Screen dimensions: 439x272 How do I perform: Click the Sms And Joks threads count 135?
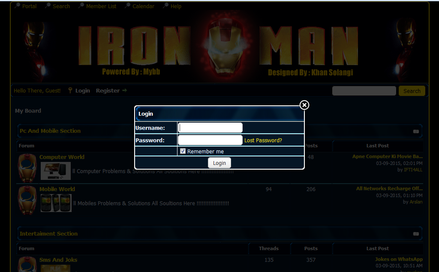[x=269, y=260]
